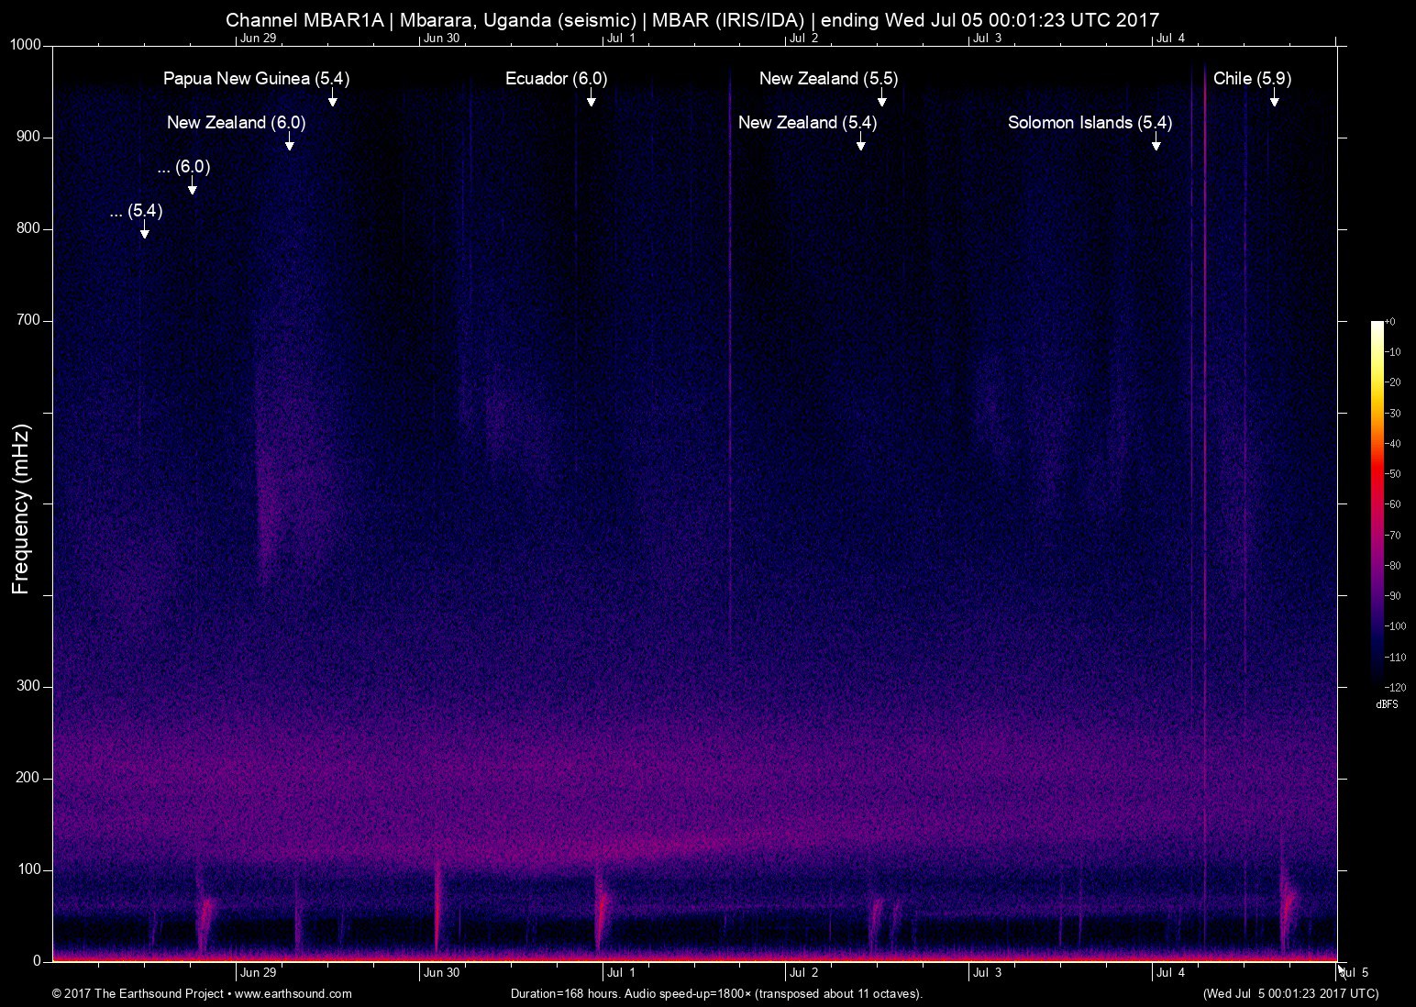This screenshot has height=1007, width=1416.
Task: Click the Frequency (mHz) axis label
Action: (x=21, y=509)
